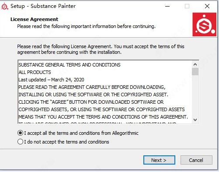Close the setup window
This screenshot has width=219, height=172.
(x=207, y=6)
